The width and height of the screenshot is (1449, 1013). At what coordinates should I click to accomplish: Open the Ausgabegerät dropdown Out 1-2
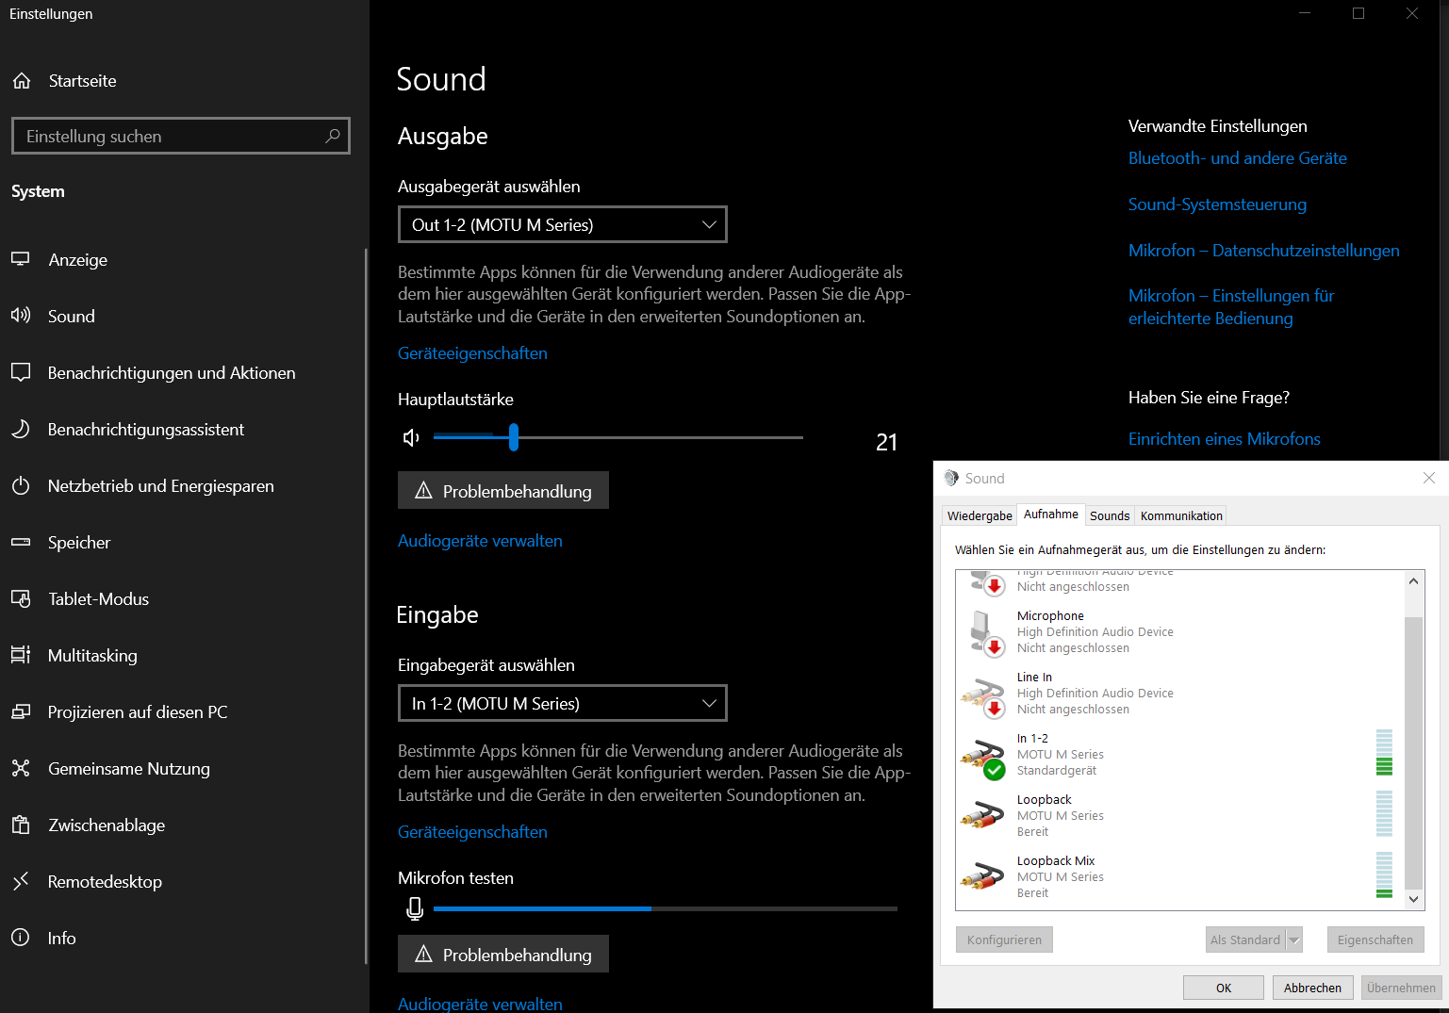(563, 224)
